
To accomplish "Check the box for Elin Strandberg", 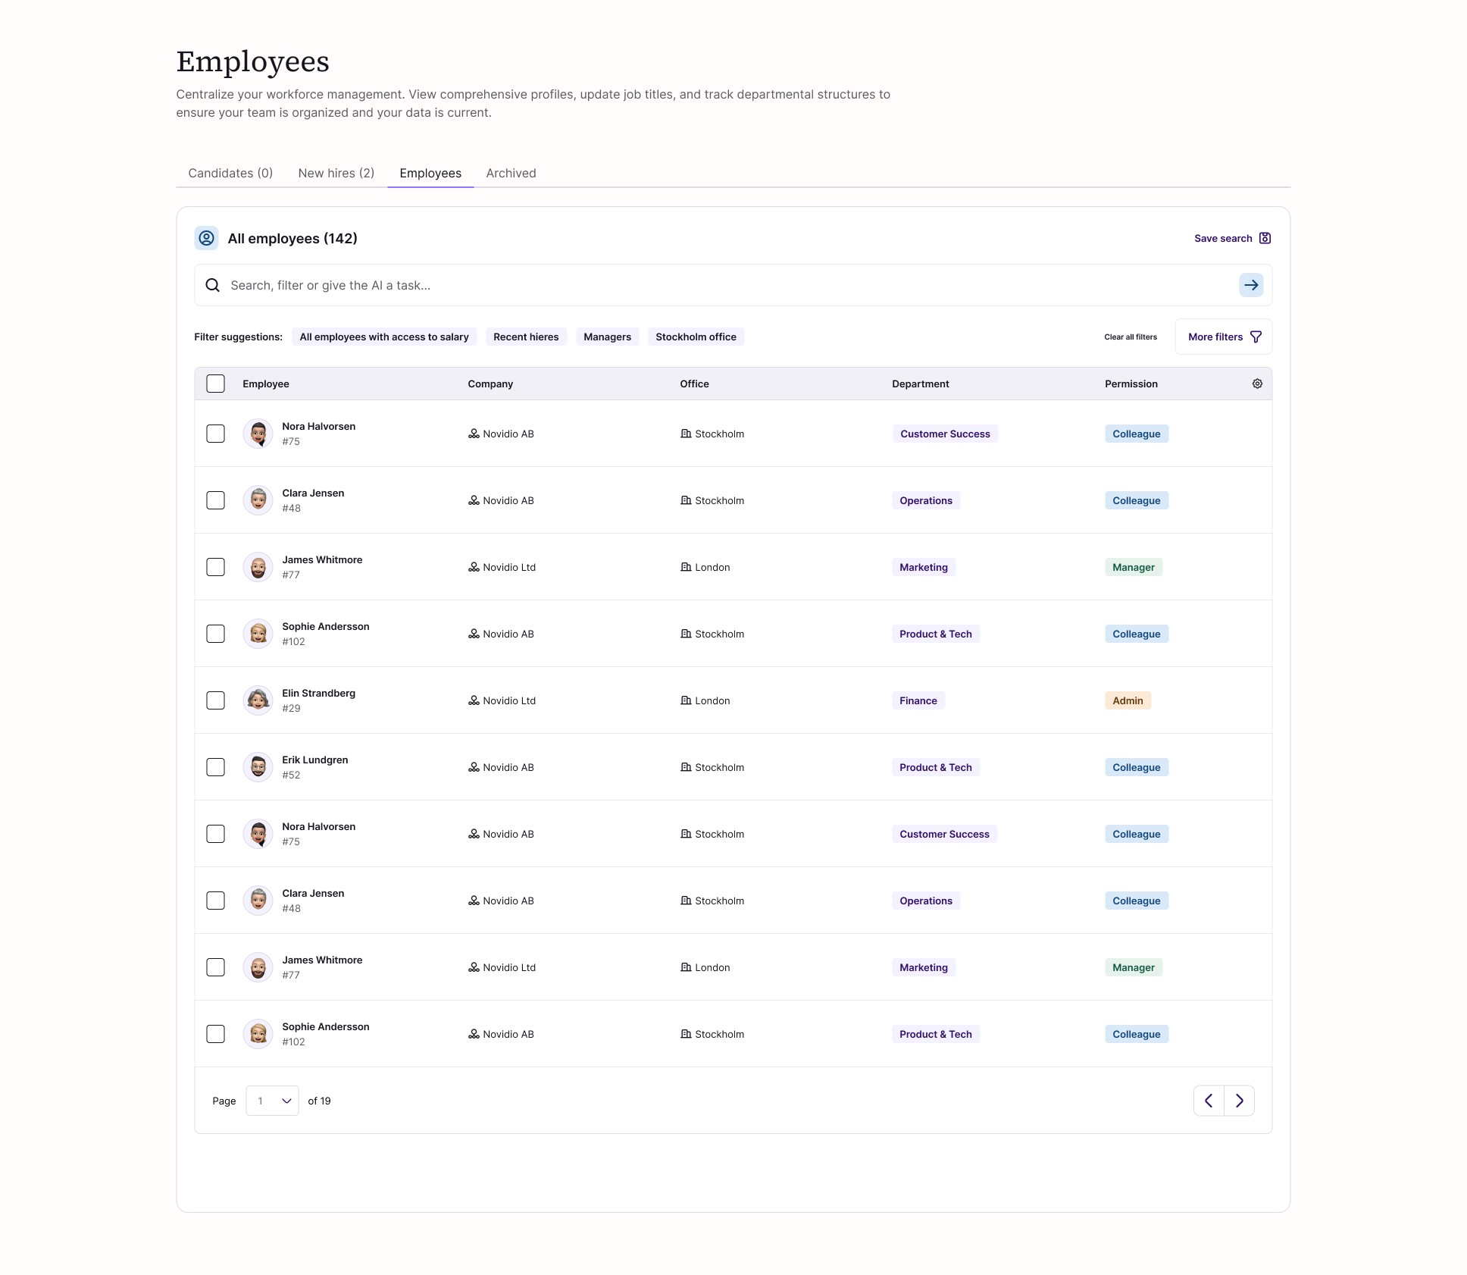I will point(216,700).
